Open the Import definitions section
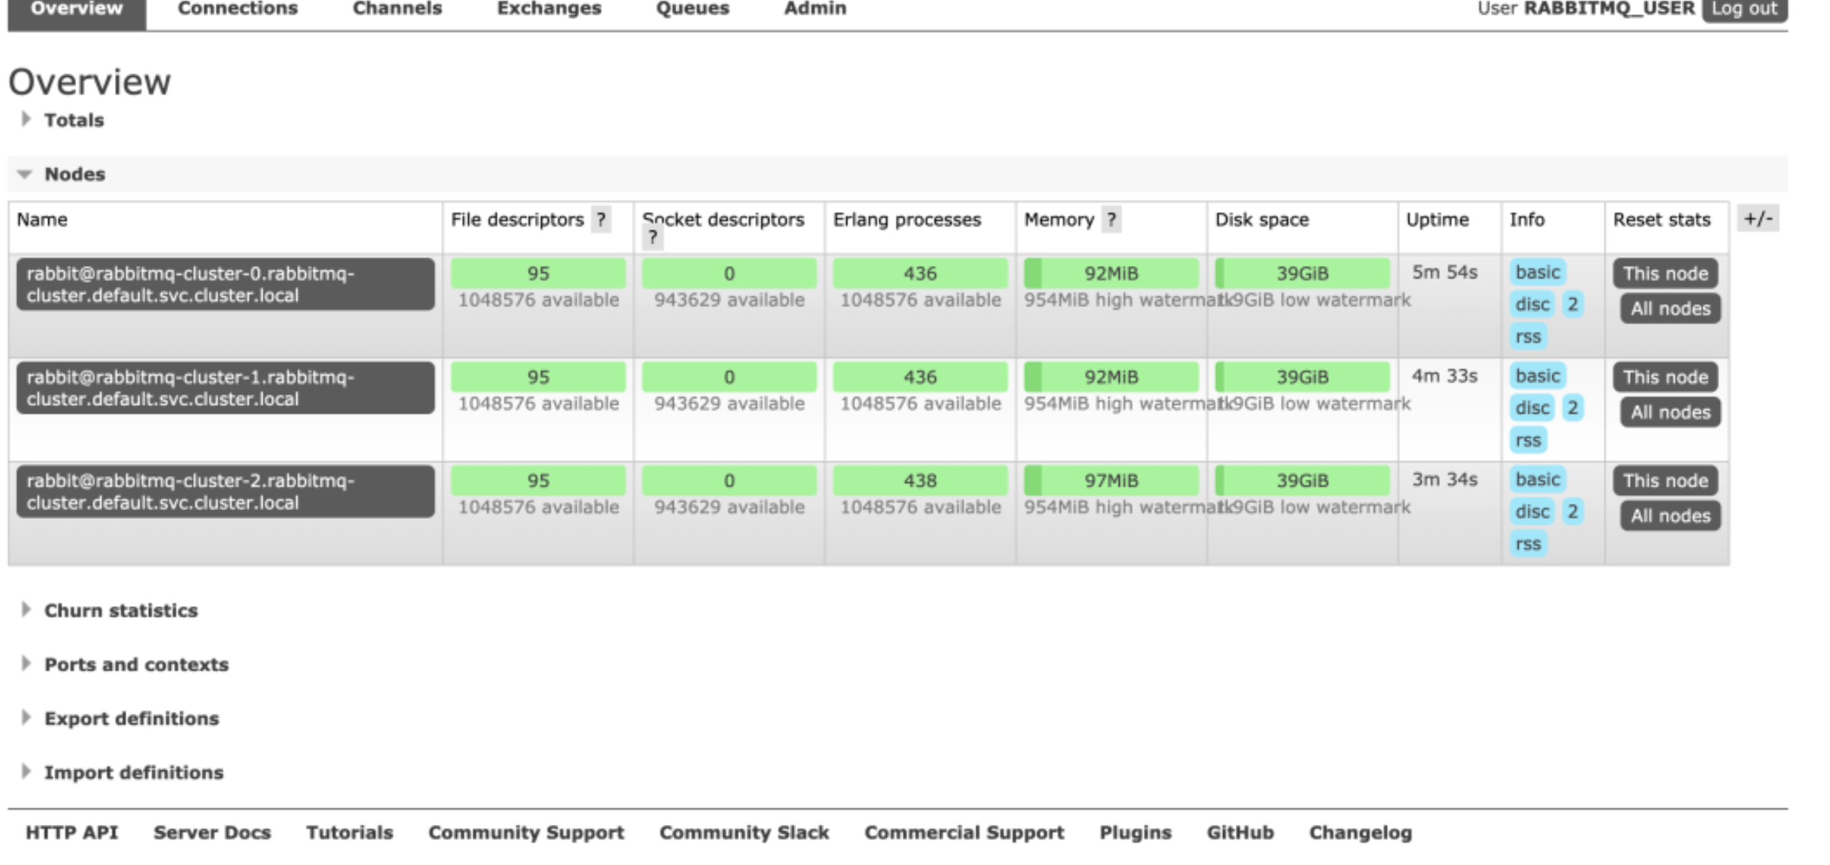The height and width of the screenshot is (865, 1830). [x=133, y=773]
